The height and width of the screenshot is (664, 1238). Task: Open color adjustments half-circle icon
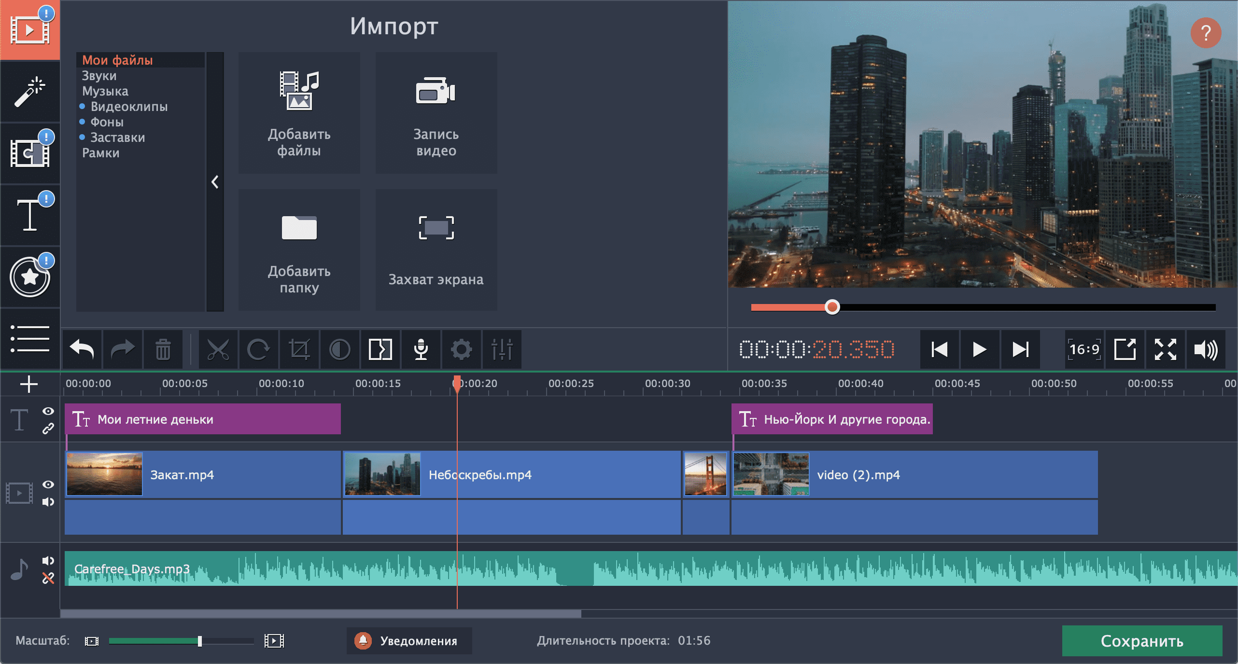tap(339, 349)
